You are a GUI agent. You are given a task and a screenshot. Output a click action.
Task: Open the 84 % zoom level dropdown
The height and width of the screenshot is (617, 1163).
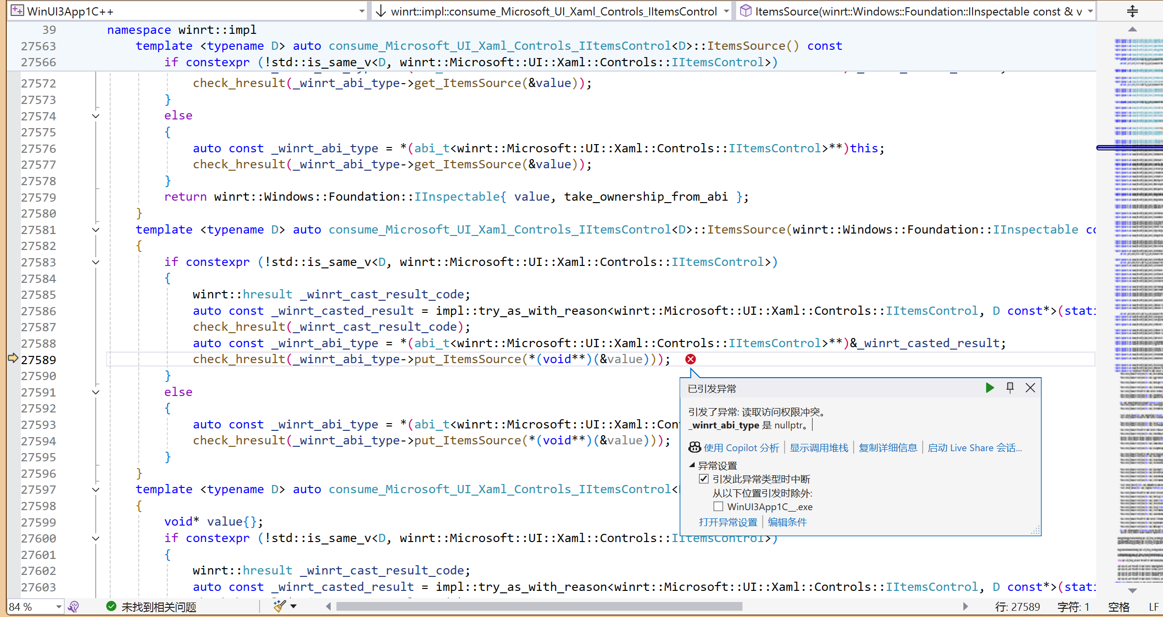click(58, 606)
